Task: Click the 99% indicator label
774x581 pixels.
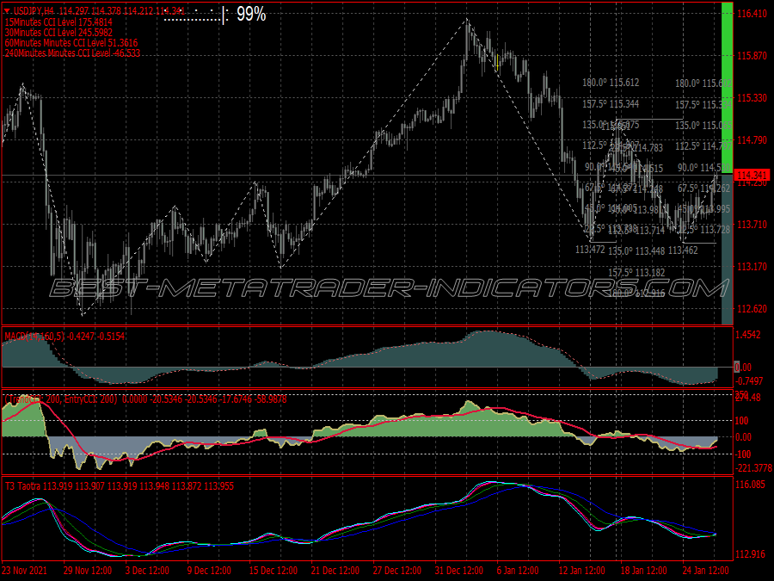Action: click(251, 15)
